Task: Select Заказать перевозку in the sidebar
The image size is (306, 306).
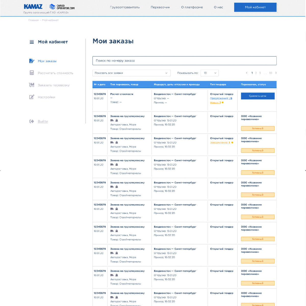Action: tap(54, 85)
